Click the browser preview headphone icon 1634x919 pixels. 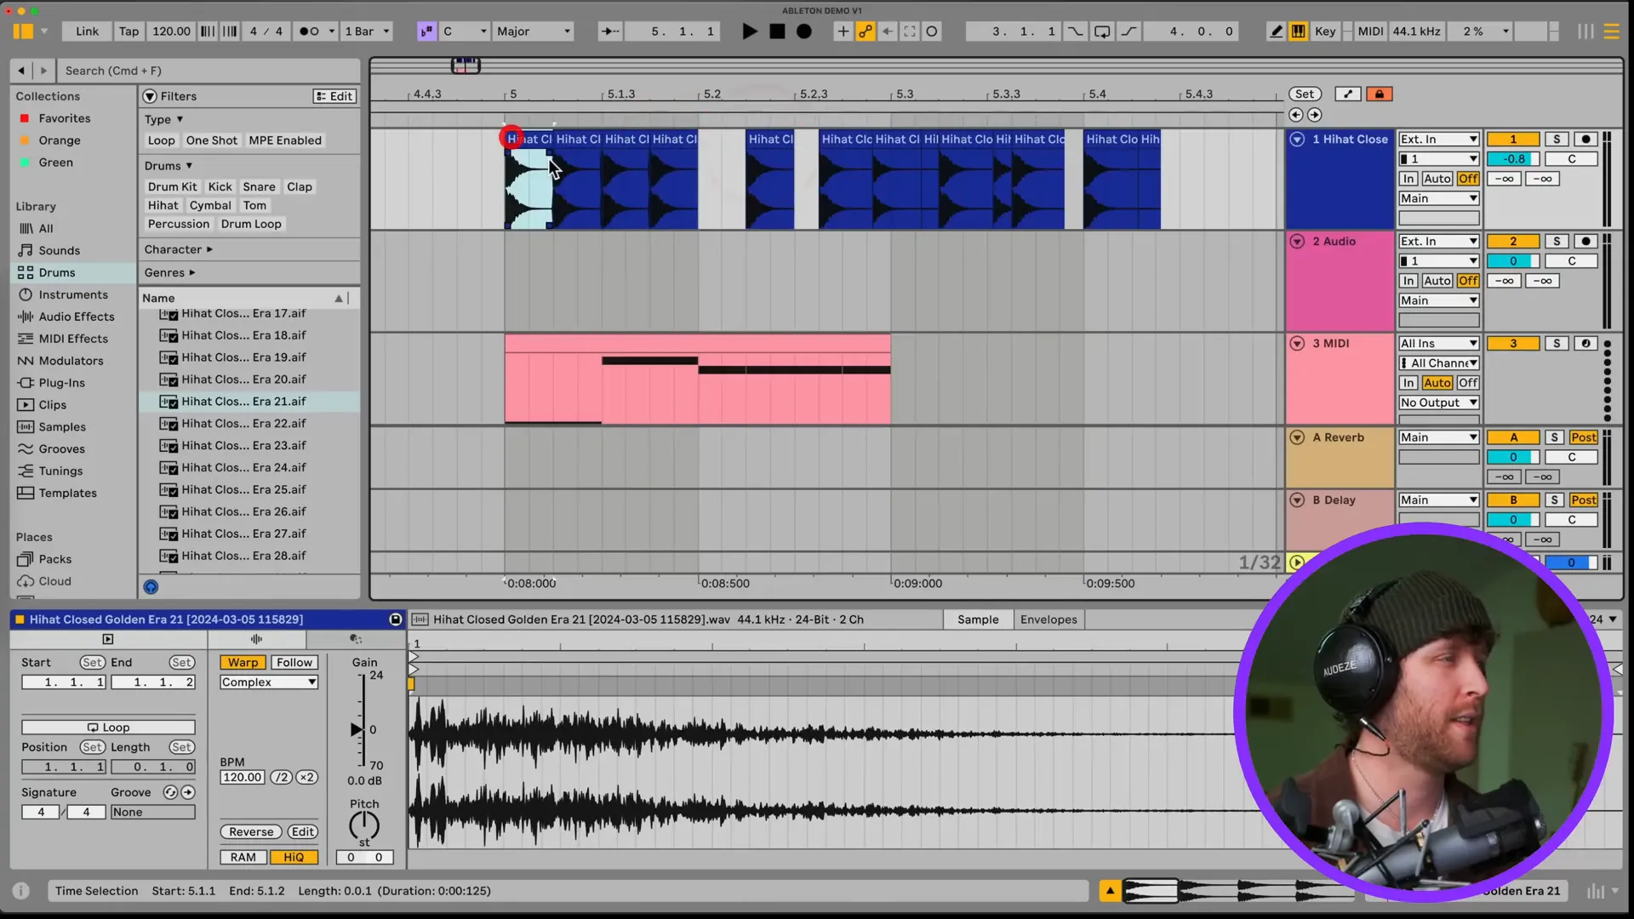tap(151, 586)
